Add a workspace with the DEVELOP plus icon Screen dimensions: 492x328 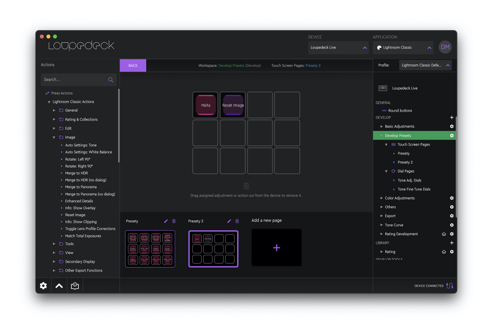452,117
